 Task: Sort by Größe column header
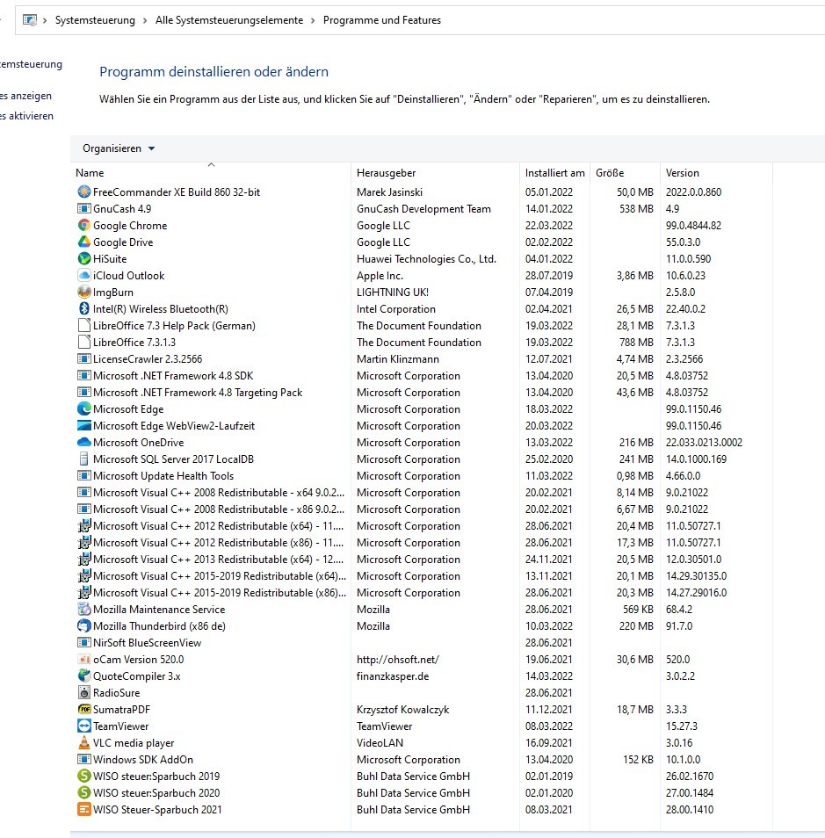click(x=625, y=173)
